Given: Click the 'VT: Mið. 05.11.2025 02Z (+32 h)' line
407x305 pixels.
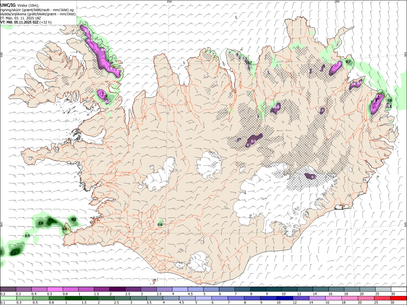Looking at the screenshot, I should pos(26,22).
